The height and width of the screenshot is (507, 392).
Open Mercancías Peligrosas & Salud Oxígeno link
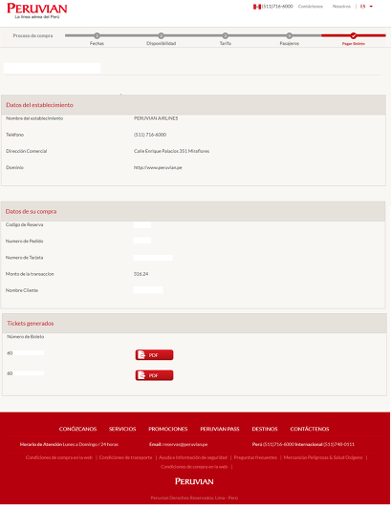(323, 457)
